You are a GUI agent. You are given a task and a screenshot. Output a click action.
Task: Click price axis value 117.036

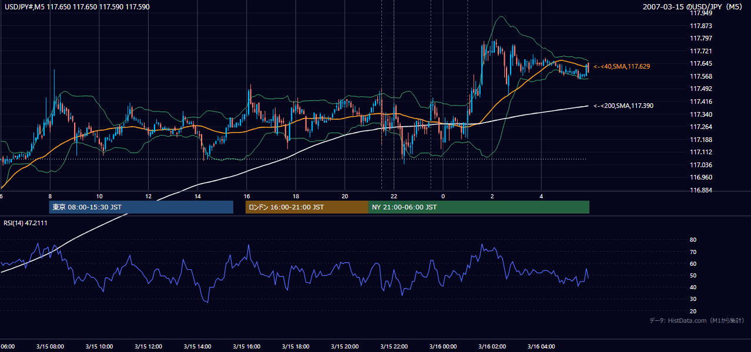[x=701, y=165]
